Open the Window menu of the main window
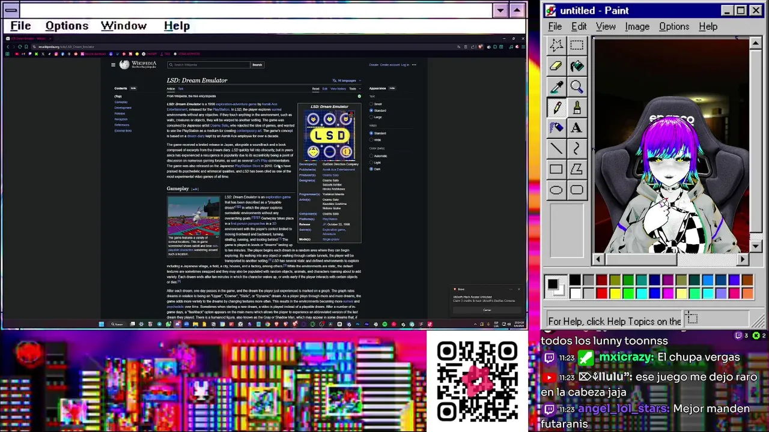This screenshot has width=769, height=432. pos(124,26)
